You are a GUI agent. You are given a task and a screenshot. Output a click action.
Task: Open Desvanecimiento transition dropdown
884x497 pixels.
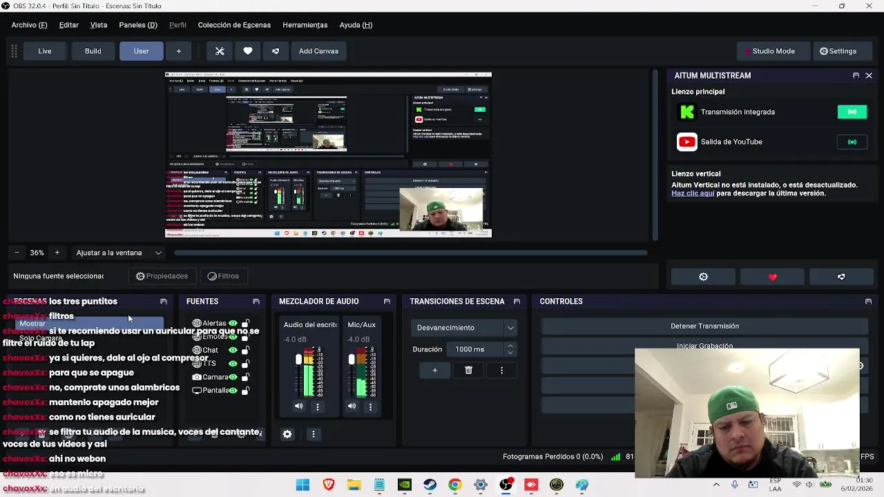(465, 327)
